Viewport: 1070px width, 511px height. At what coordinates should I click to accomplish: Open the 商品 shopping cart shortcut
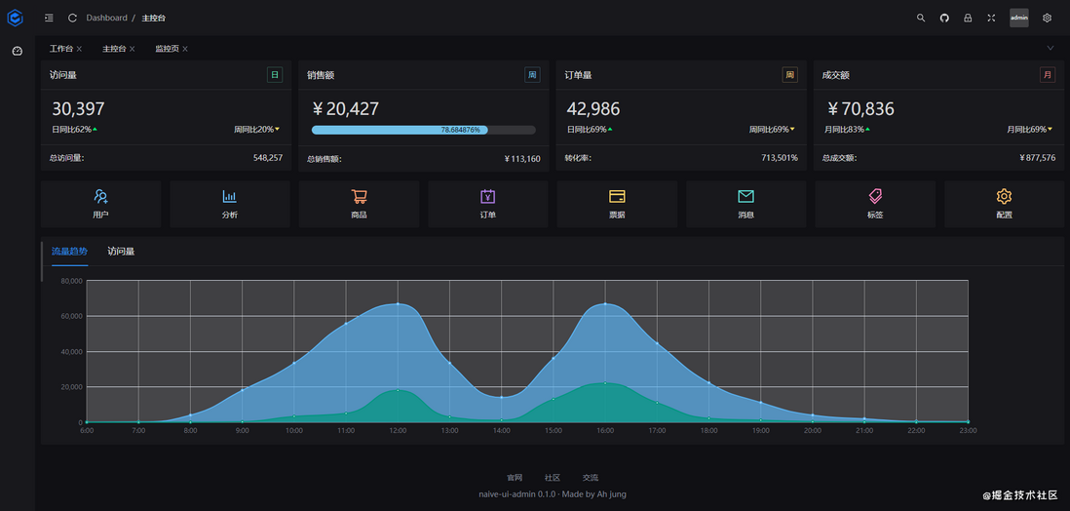point(359,204)
